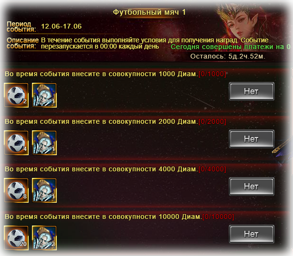Viewport: 293px width, 256px height.
Task: Click the Нет button for the 1000 Диам. reward
Action: click(x=251, y=91)
